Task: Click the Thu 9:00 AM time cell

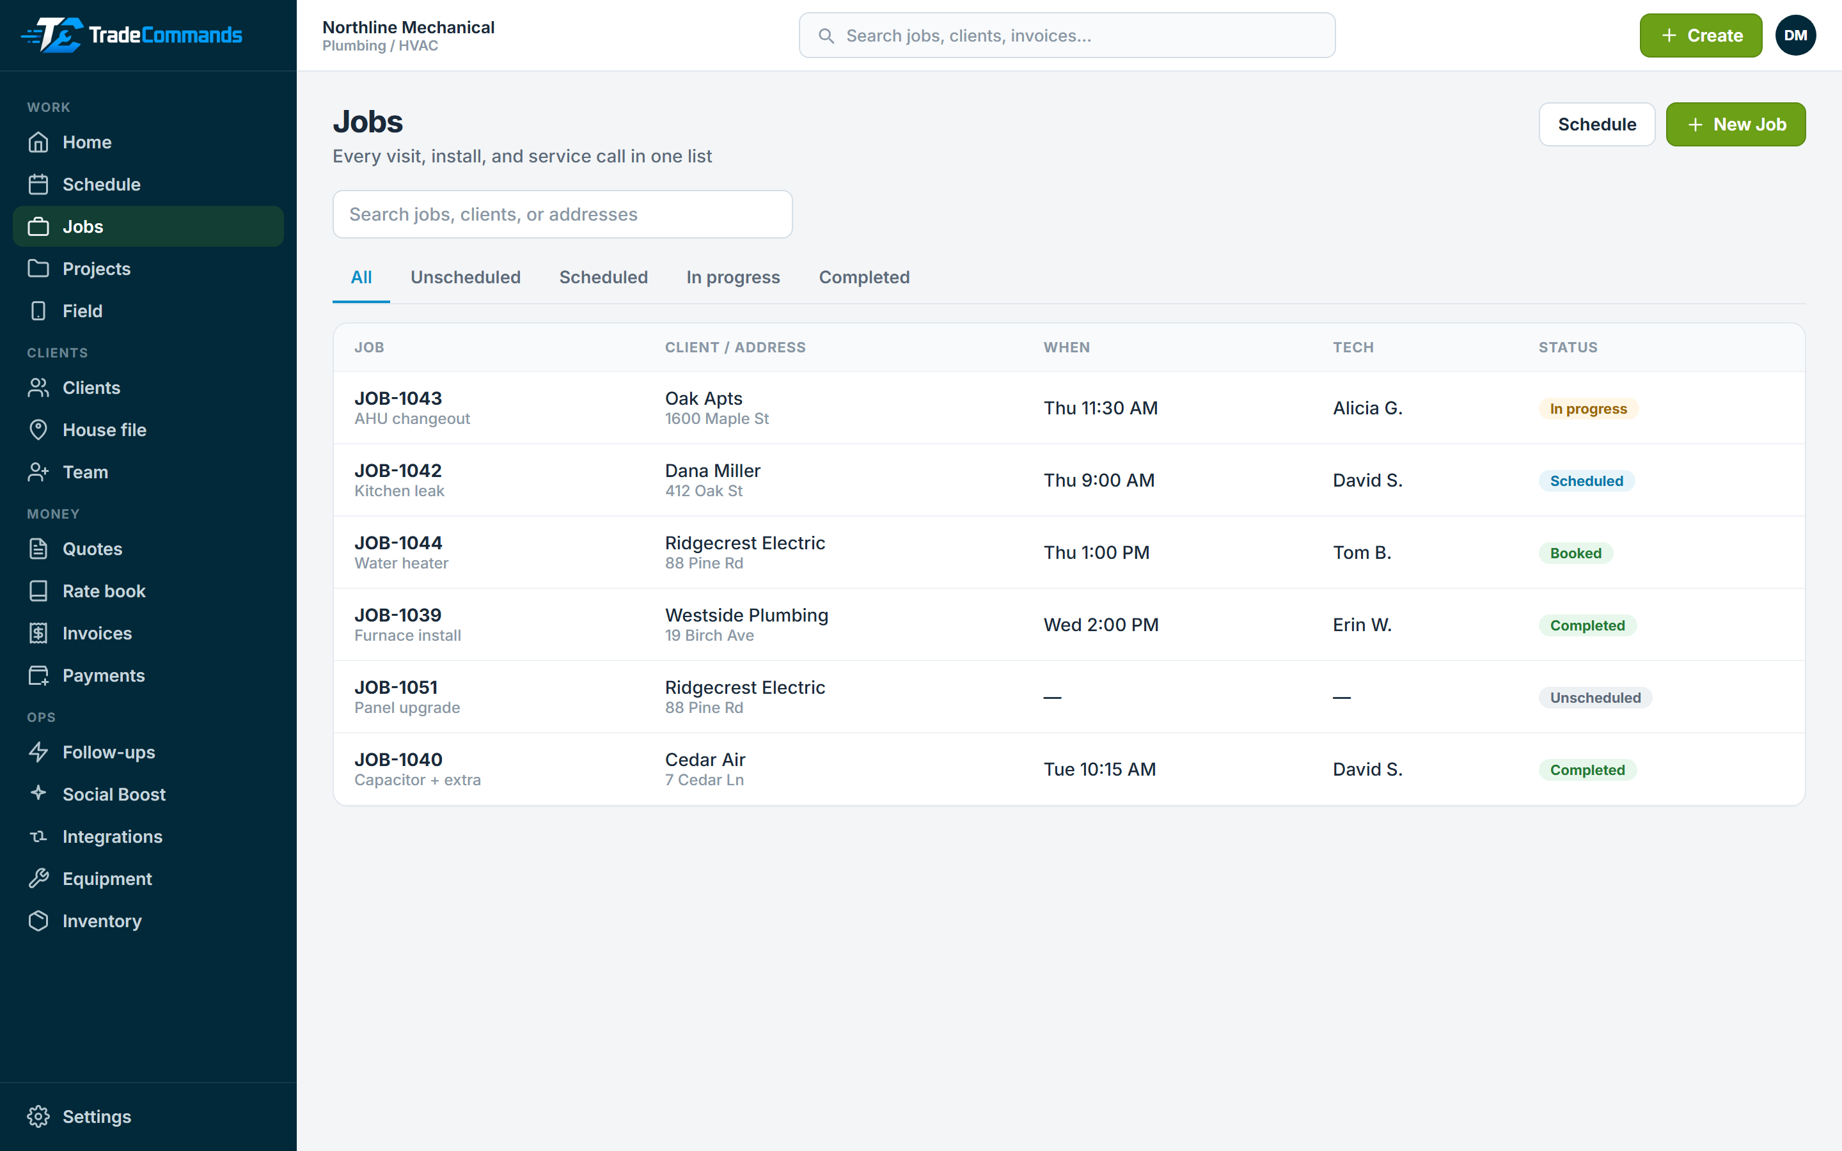Action: pos(1099,480)
